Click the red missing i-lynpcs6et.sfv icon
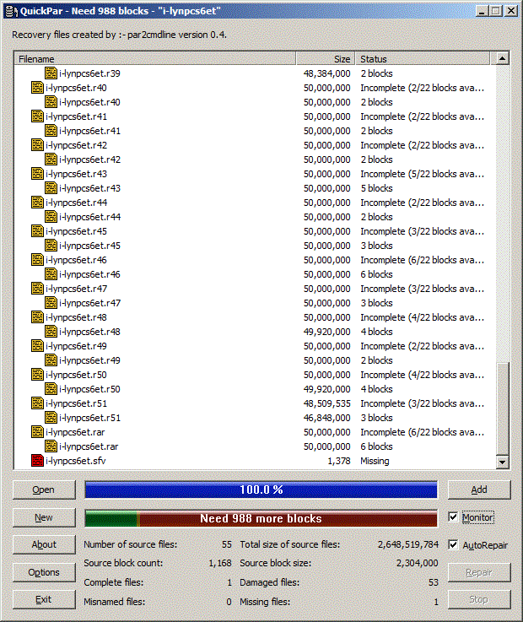Image resolution: width=523 pixels, height=622 pixels. tap(37, 461)
